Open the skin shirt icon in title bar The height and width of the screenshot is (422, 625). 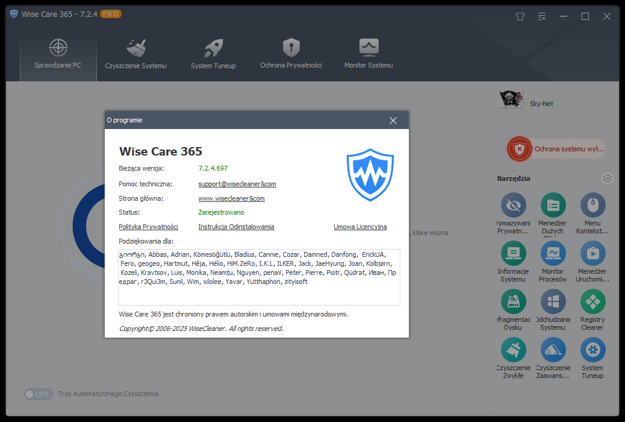click(520, 16)
